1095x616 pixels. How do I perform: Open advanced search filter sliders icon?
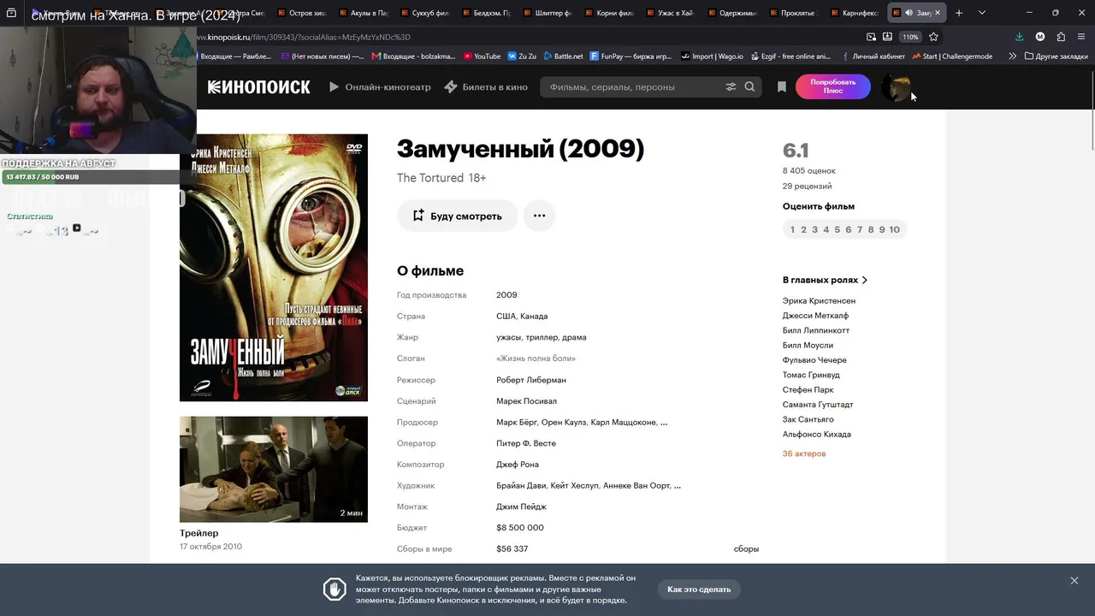pos(731,87)
